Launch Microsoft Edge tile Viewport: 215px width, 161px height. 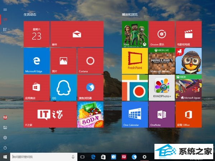pos(37,61)
